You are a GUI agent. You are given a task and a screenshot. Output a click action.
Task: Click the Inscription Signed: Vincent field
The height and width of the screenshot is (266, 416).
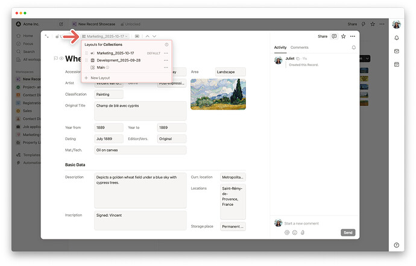click(x=140, y=220)
